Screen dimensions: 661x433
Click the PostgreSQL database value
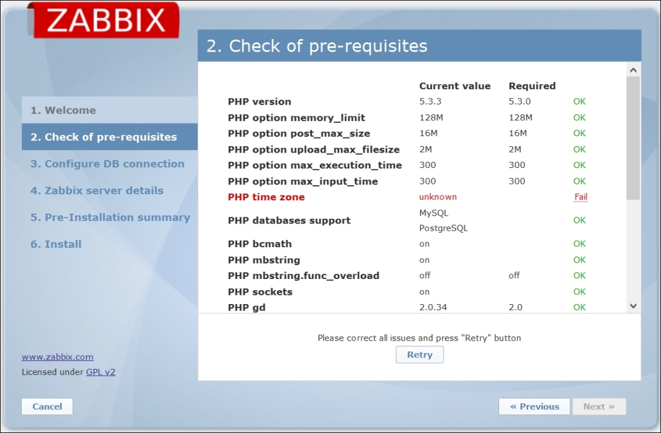(444, 228)
